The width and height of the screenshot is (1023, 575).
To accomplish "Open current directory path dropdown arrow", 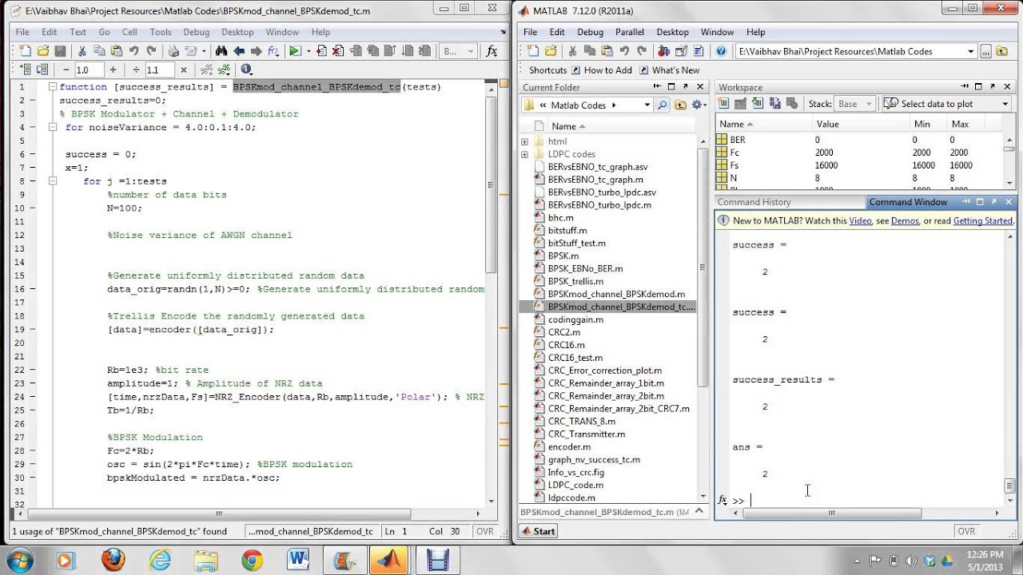I will coord(970,51).
